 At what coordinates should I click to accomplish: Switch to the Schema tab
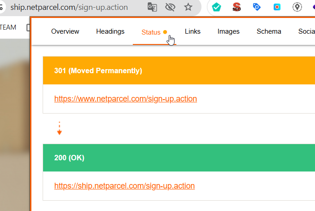(x=269, y=31)
